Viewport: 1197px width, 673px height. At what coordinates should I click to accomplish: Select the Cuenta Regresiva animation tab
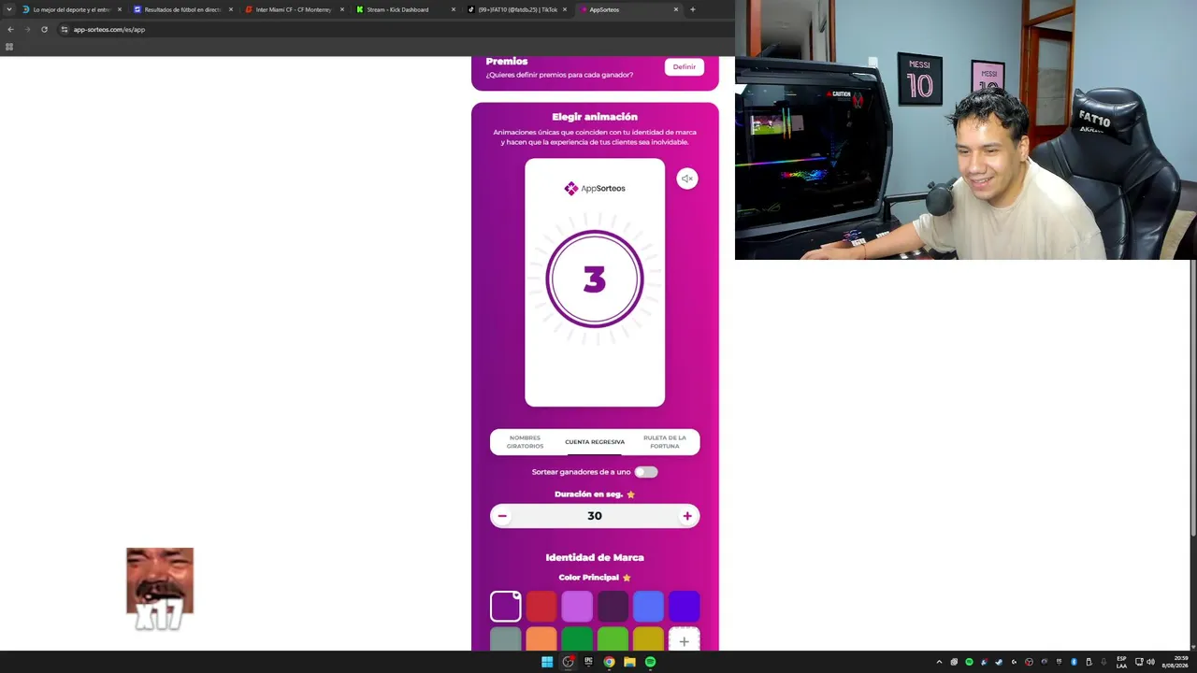(x=595, y=442)
